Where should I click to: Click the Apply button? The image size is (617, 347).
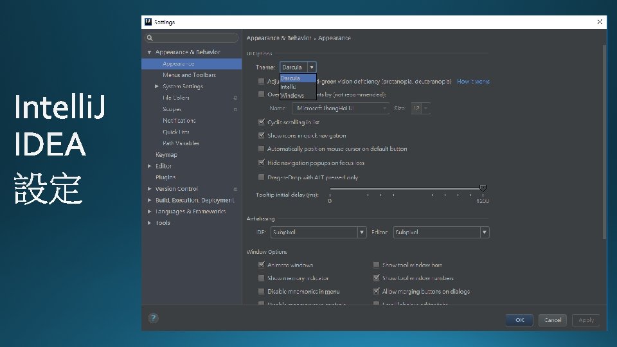pos(586,320)
